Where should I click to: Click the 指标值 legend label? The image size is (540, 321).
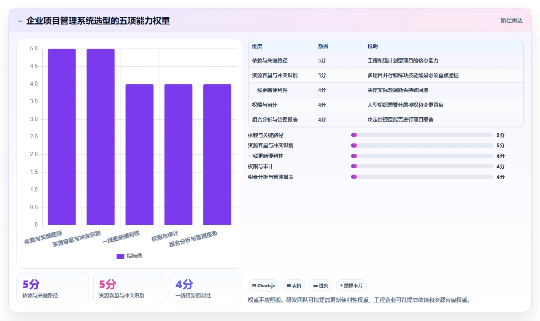pos(135,256)
